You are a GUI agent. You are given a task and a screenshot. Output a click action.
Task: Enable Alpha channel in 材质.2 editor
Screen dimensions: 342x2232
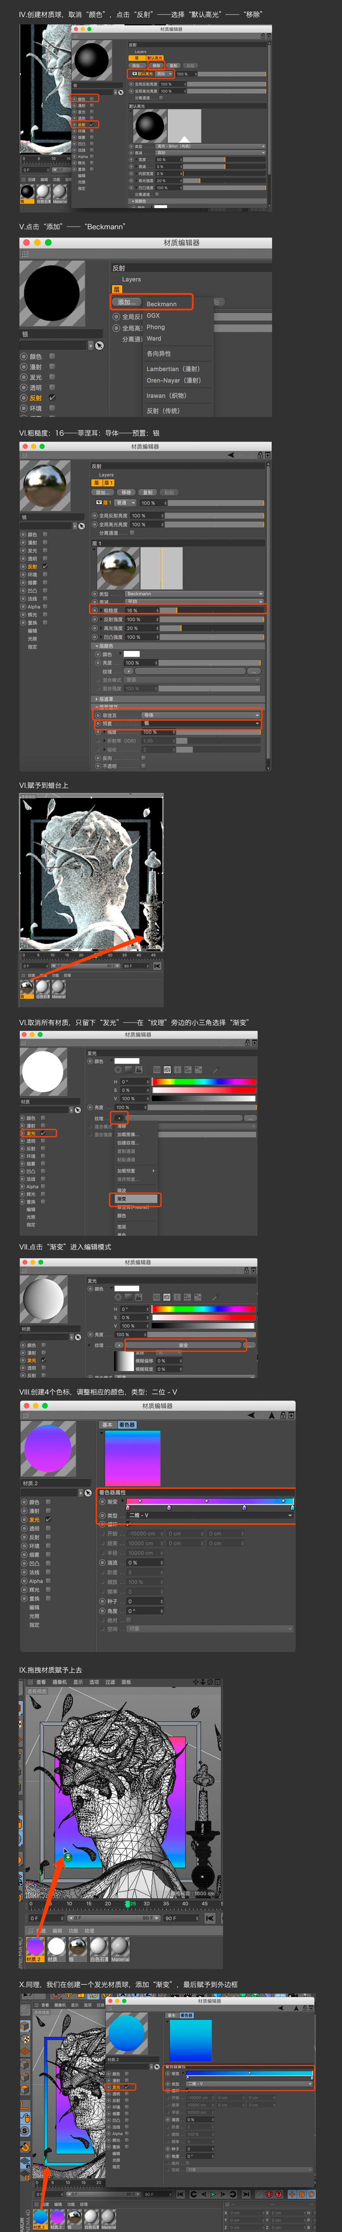[48, 1580]
